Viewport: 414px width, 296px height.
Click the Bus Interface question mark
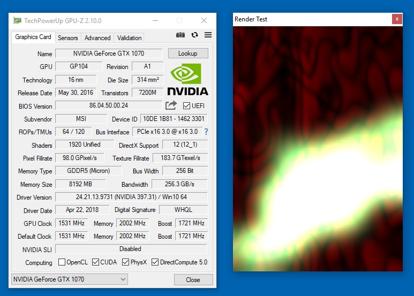206,132
